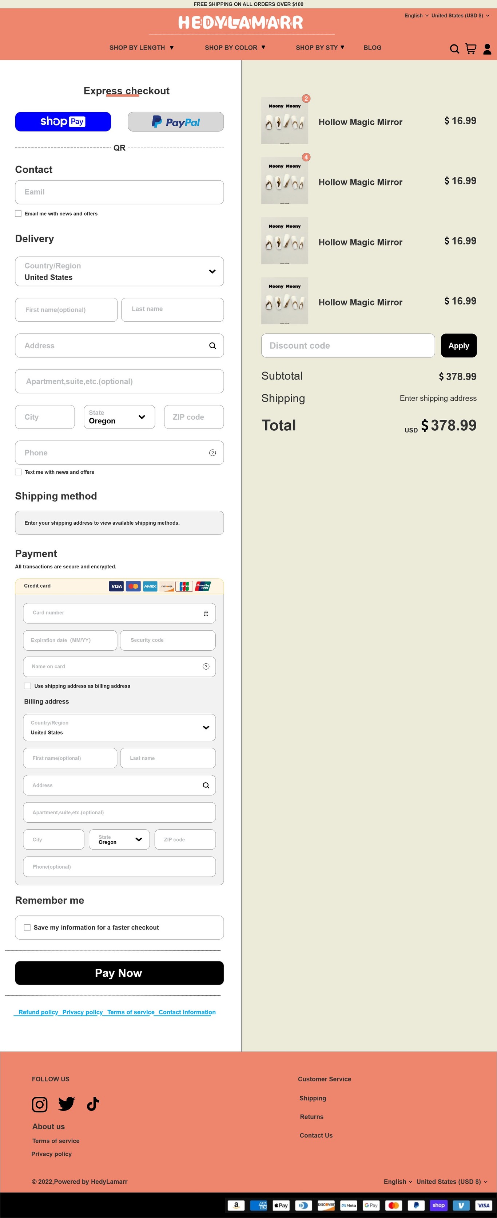Click the Apply discount button
497x1218 pixels.
459,346
